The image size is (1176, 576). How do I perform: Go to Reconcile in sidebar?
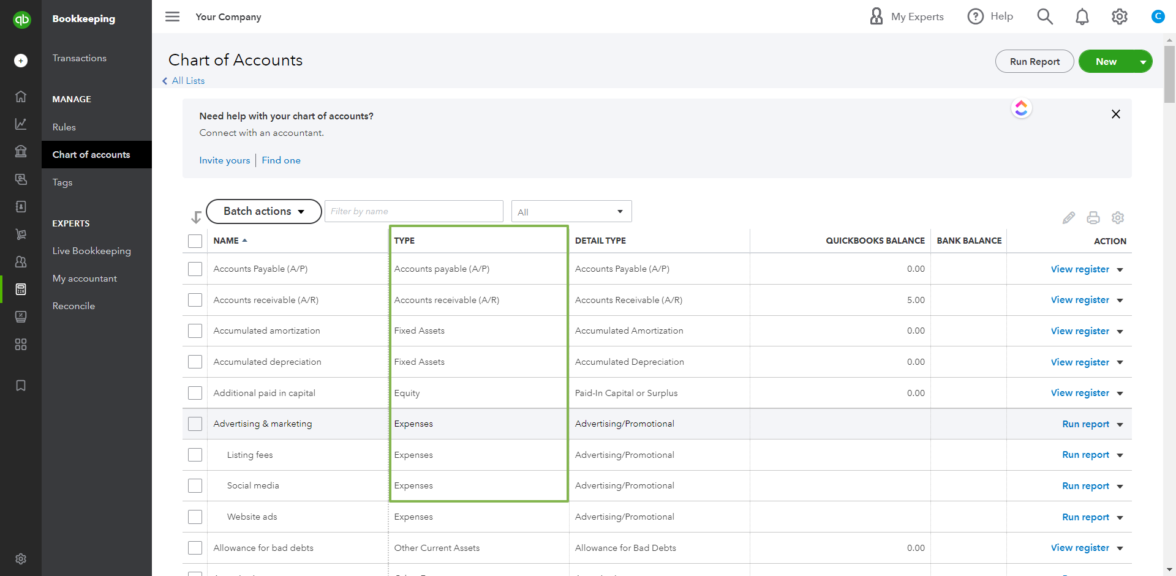point(73,306)
